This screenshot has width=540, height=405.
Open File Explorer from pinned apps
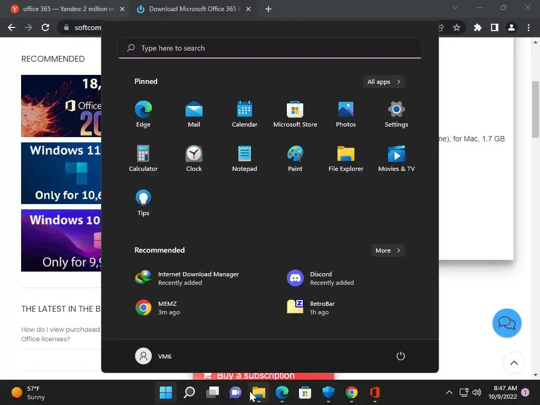point(346,158)
